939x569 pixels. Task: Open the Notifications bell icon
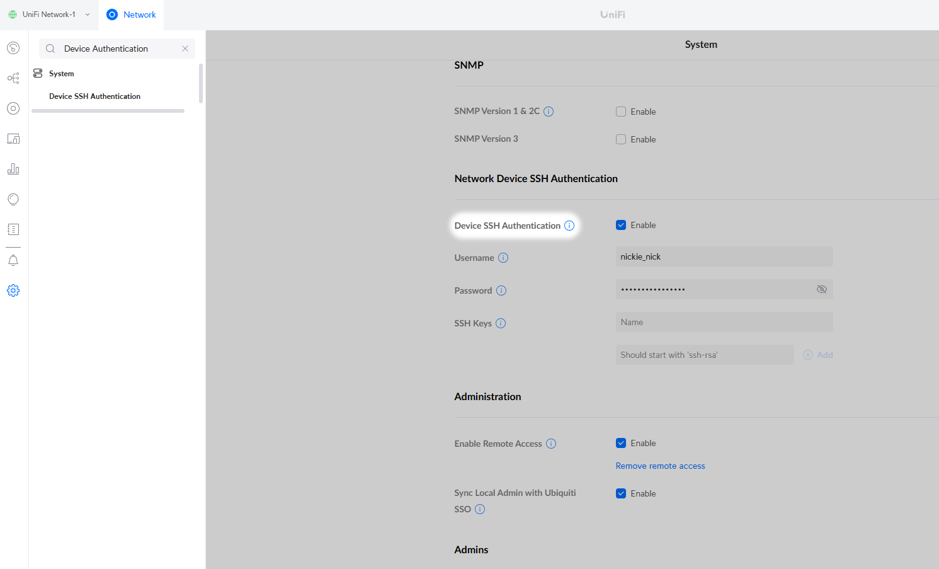click(x=13, y=260)
